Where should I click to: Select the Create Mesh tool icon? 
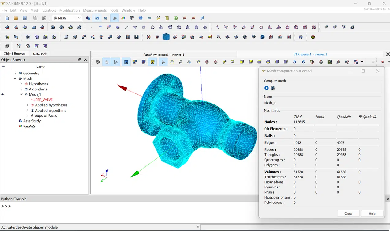pyautogui.click(x=7, y=27)
